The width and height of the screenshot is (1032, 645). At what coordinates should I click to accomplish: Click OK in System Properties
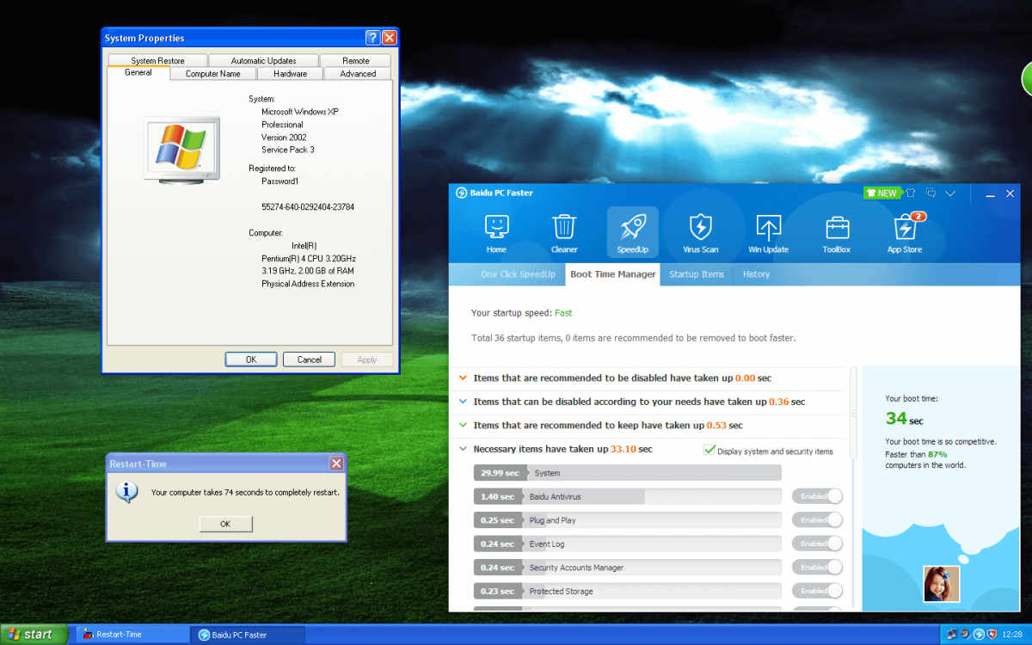[251, 359]
